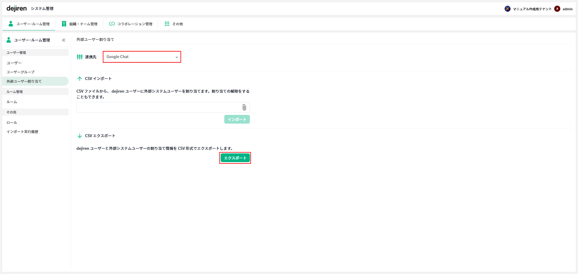
Task: Go to ユーザーグループ in sidebar
Action: coord(20,72)
